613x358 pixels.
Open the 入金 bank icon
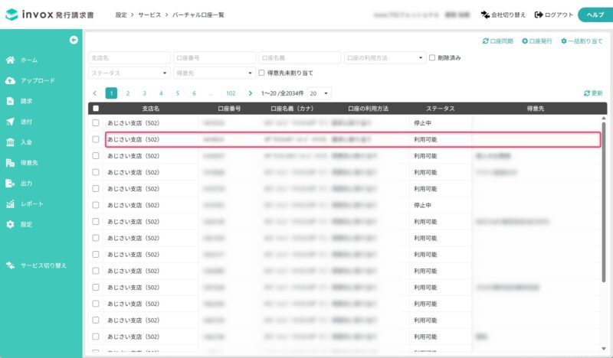(x=11, y=142)
